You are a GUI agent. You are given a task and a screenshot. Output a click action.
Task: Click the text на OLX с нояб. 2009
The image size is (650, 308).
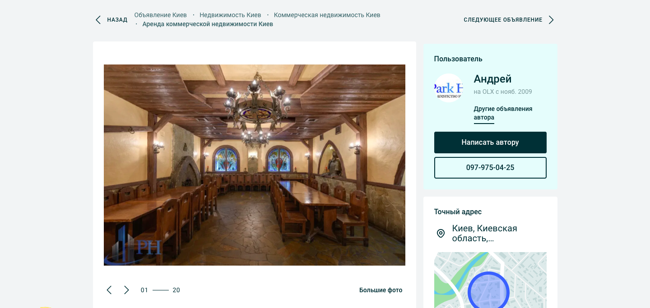[503, 92]
